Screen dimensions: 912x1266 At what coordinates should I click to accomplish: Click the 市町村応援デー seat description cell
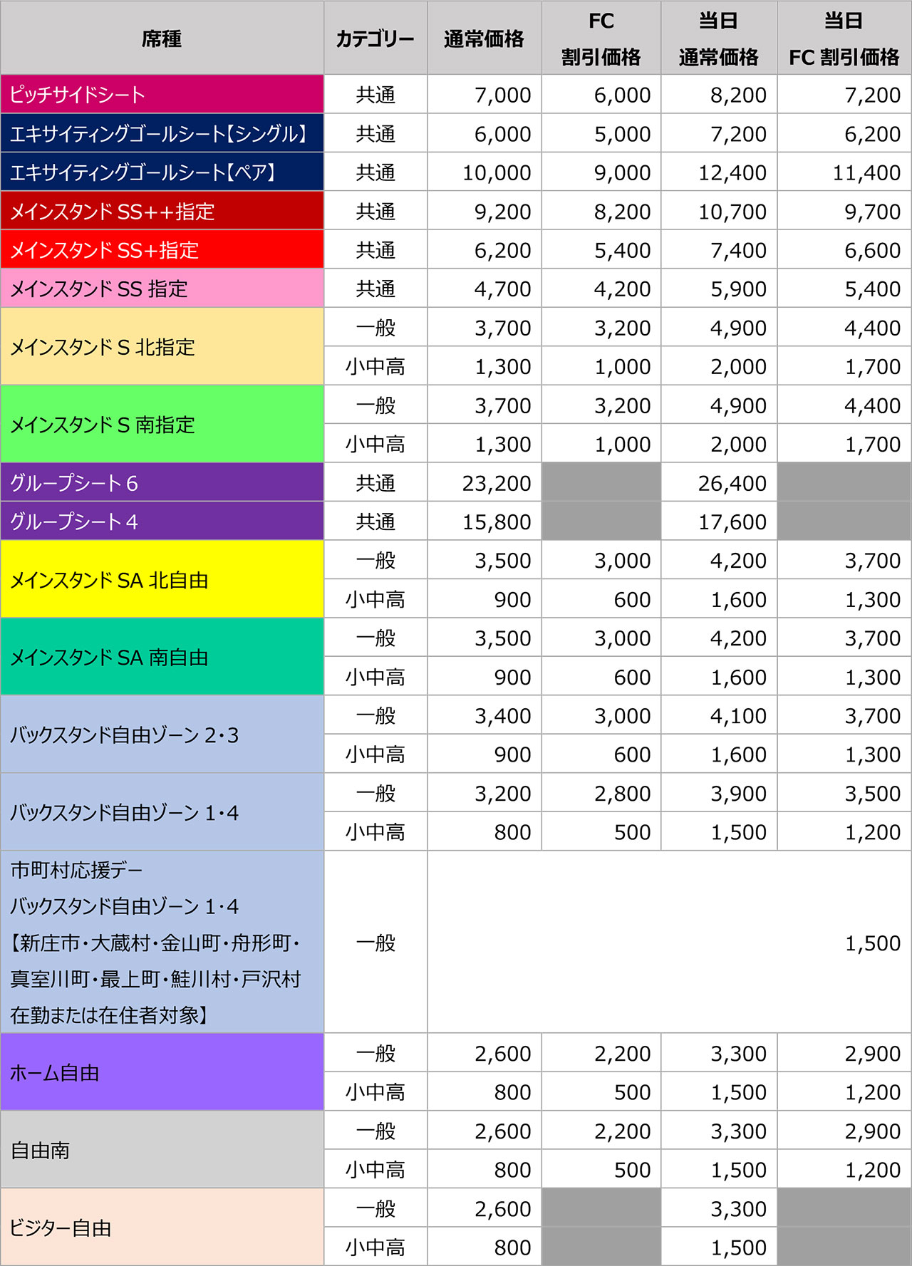162,942
